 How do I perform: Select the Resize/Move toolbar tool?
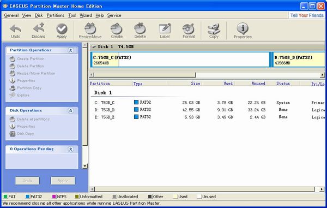point(90,31)
